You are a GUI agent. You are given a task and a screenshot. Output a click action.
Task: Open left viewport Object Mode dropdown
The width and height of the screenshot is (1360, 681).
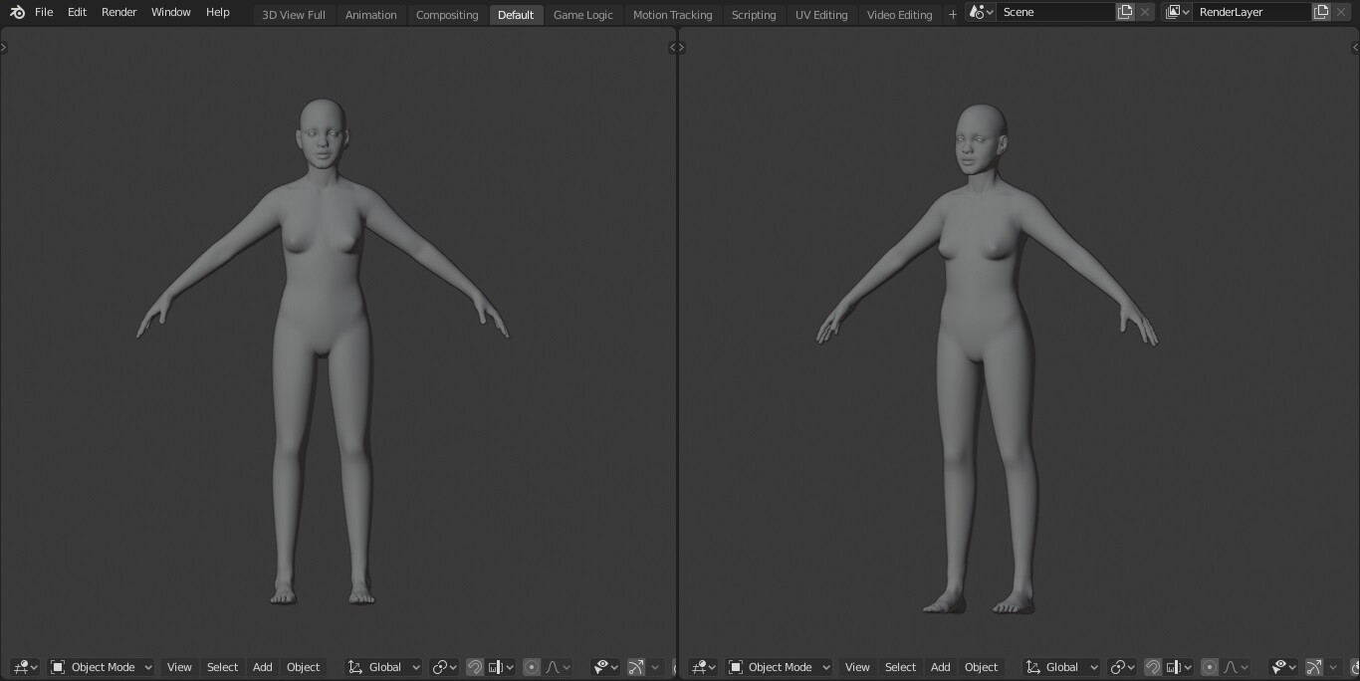[x=101, y=667]
